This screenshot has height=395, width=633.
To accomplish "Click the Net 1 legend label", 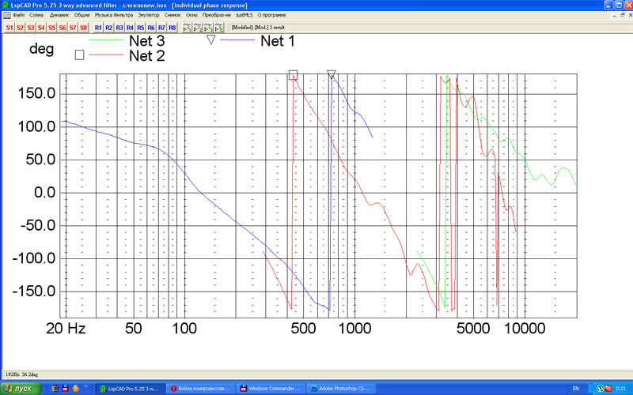I will (x=278, y=41).
